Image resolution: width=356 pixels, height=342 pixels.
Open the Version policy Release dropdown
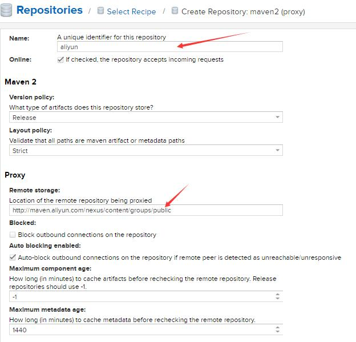(x=145, y=117)
